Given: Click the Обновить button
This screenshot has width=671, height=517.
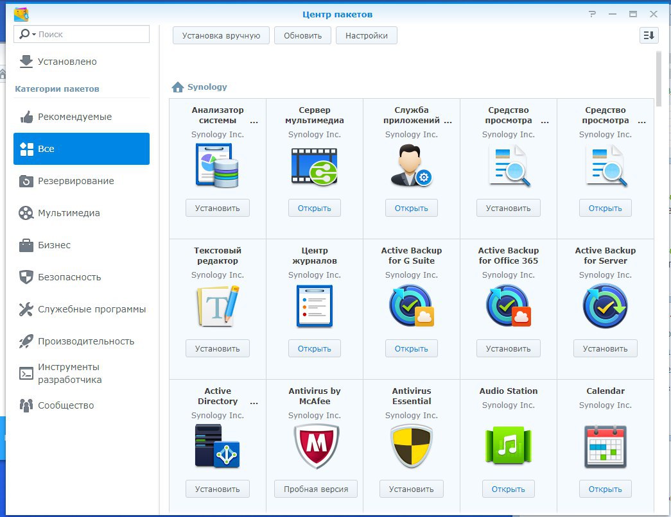Looking at the screenshot, I should (302, 35).
